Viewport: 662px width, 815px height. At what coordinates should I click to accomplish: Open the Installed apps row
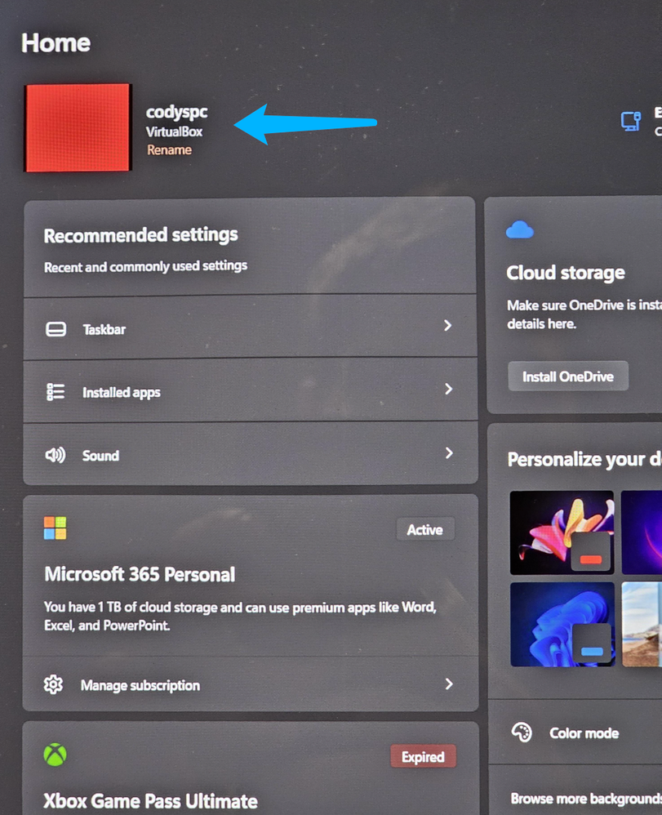click(250, 390)
